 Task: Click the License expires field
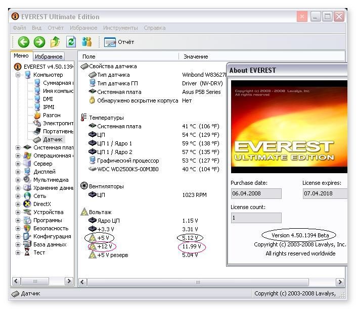click(x=325, y=193)
